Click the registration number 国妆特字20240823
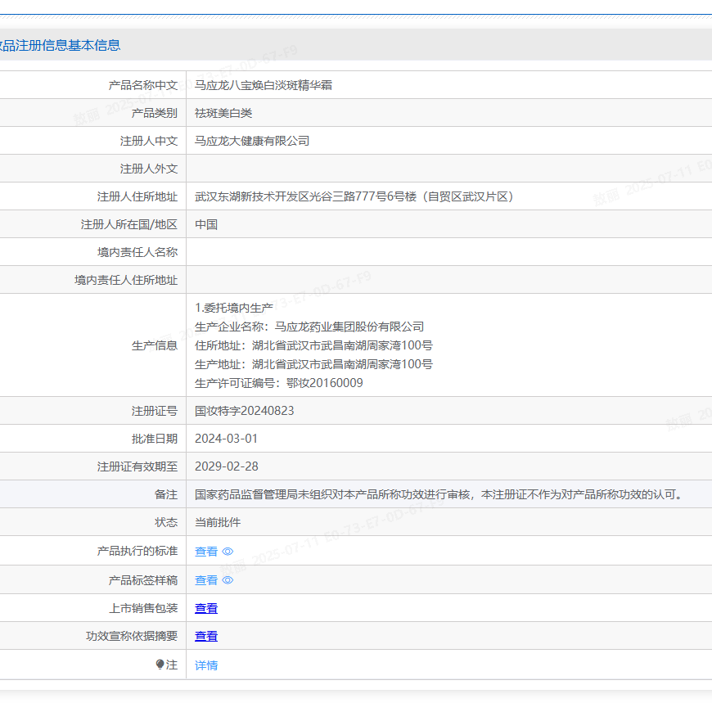 249,410
